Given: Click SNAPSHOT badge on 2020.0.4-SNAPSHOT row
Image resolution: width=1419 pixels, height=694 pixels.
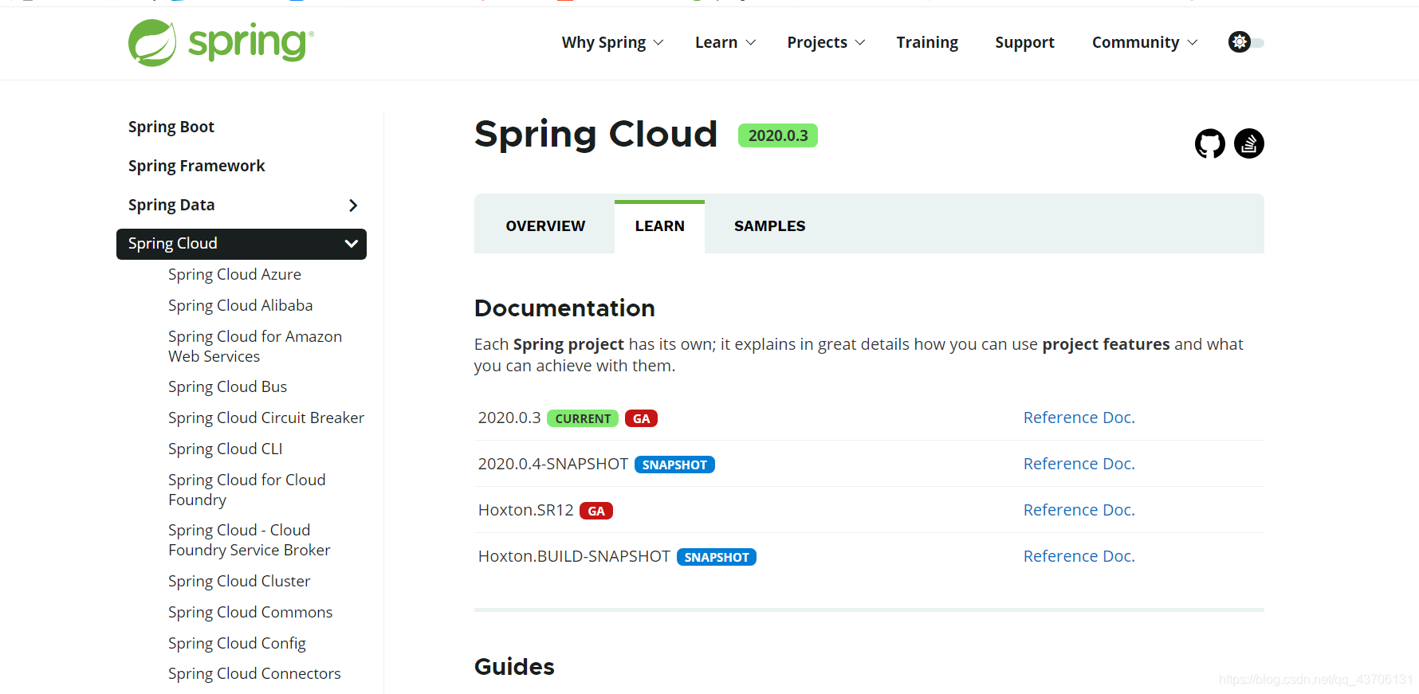Looking at the screenshot, I should (x=674, y=465).
